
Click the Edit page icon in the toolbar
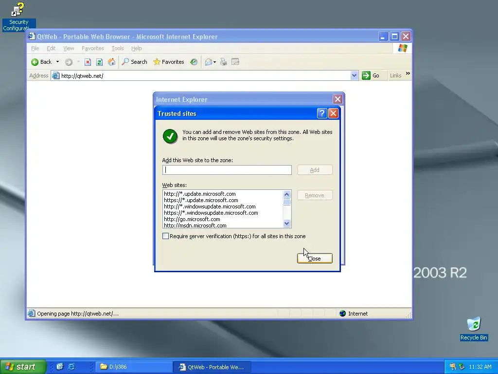tap(235, 62)
